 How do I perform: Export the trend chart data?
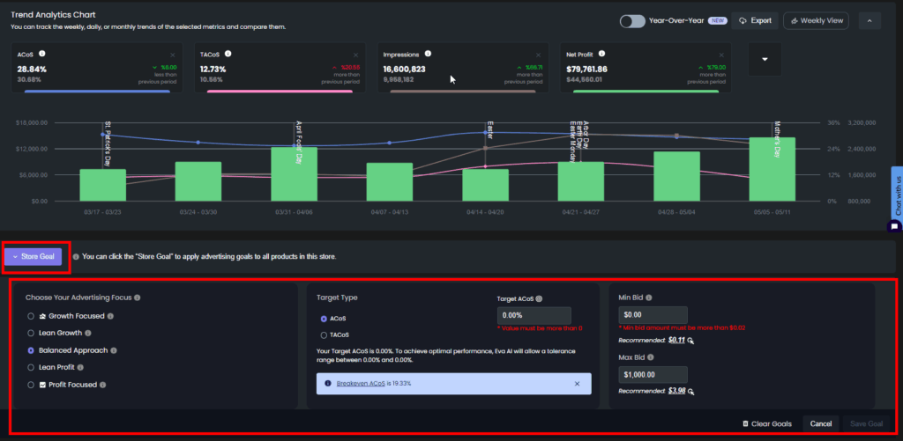pos(755,21)
